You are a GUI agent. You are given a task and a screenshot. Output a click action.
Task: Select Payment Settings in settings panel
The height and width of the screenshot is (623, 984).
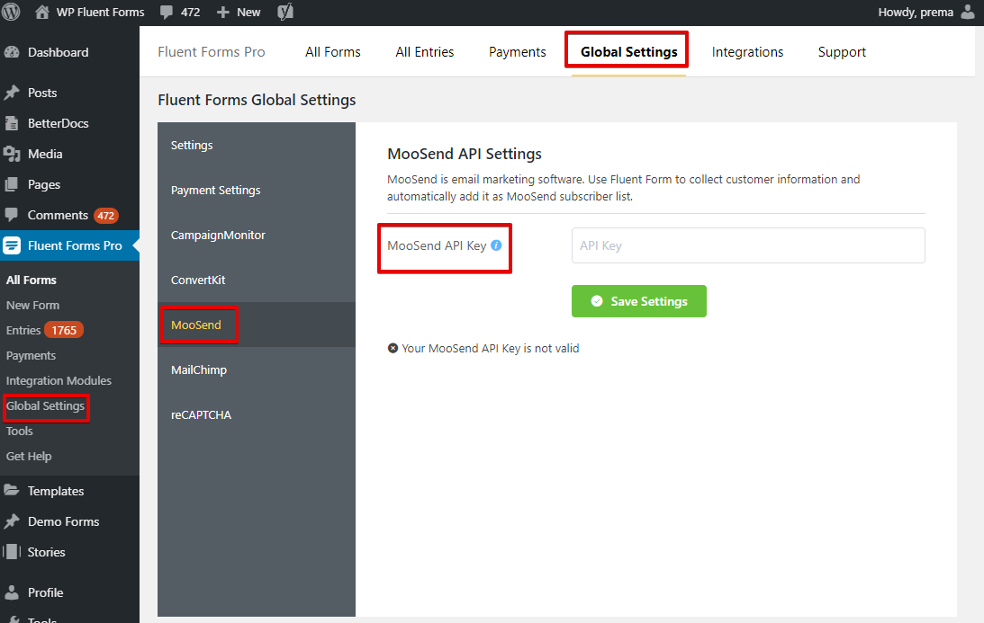point(257,191)
